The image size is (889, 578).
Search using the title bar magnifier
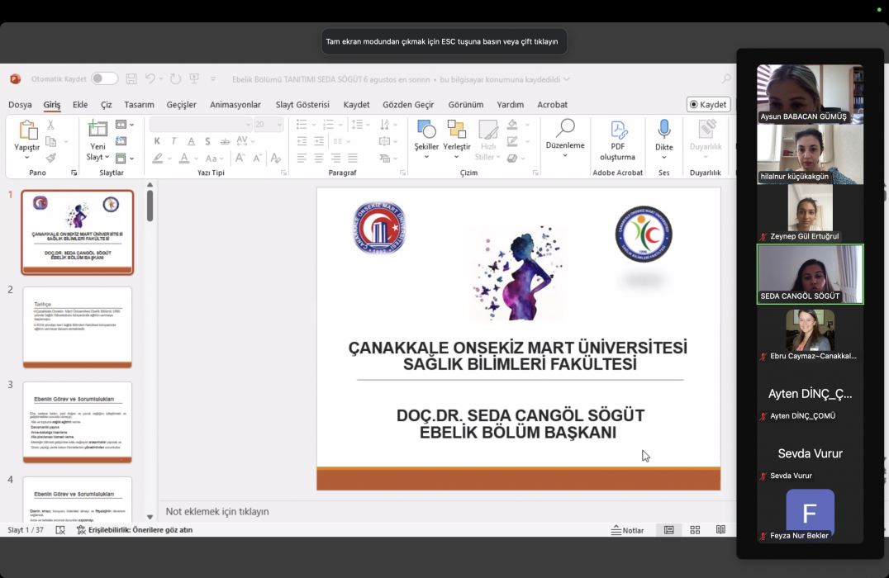click(x=725, y=78)
